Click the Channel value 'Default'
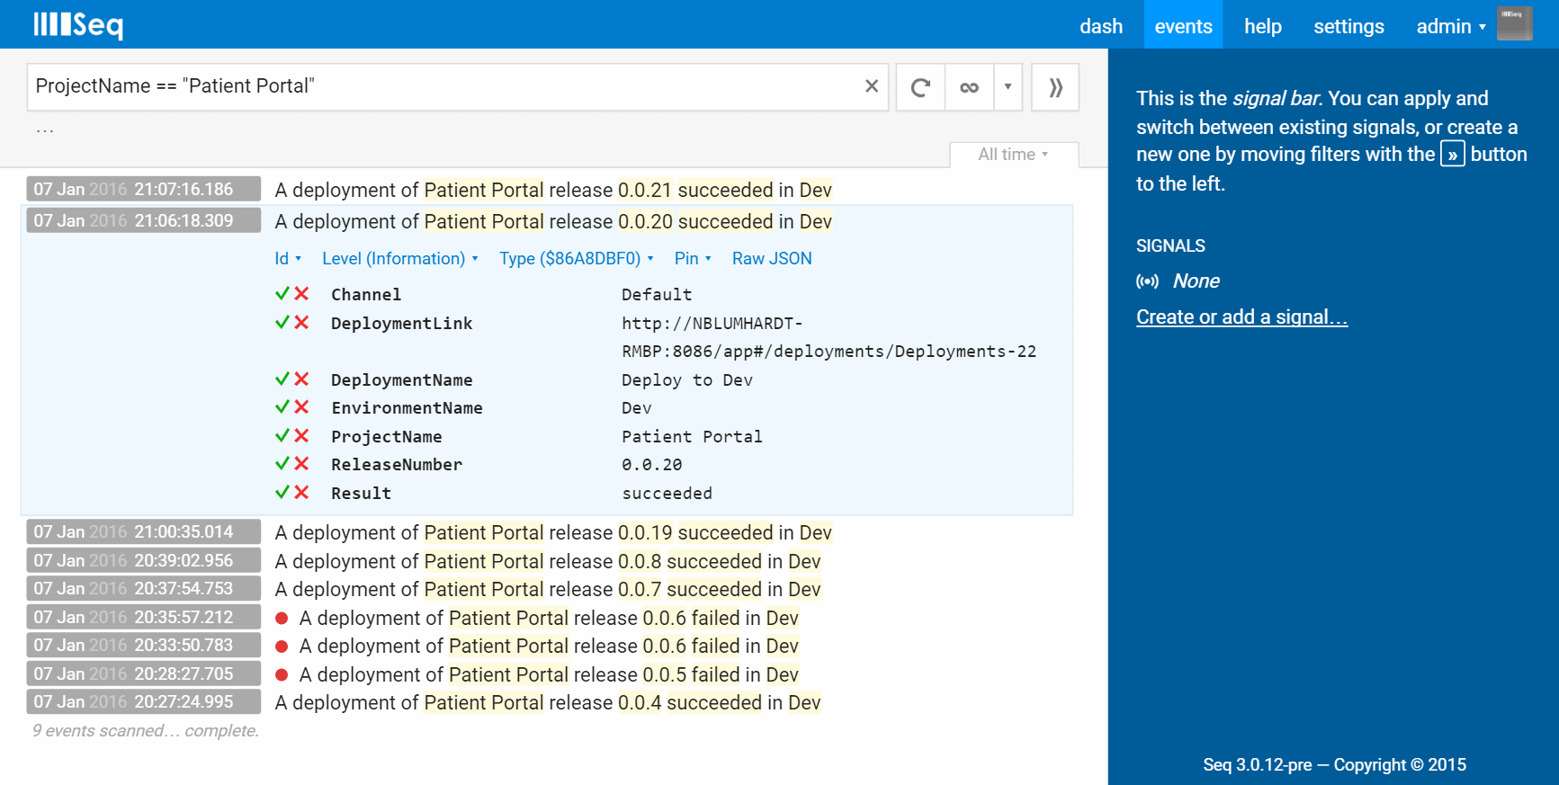 [x=657, y=294]
